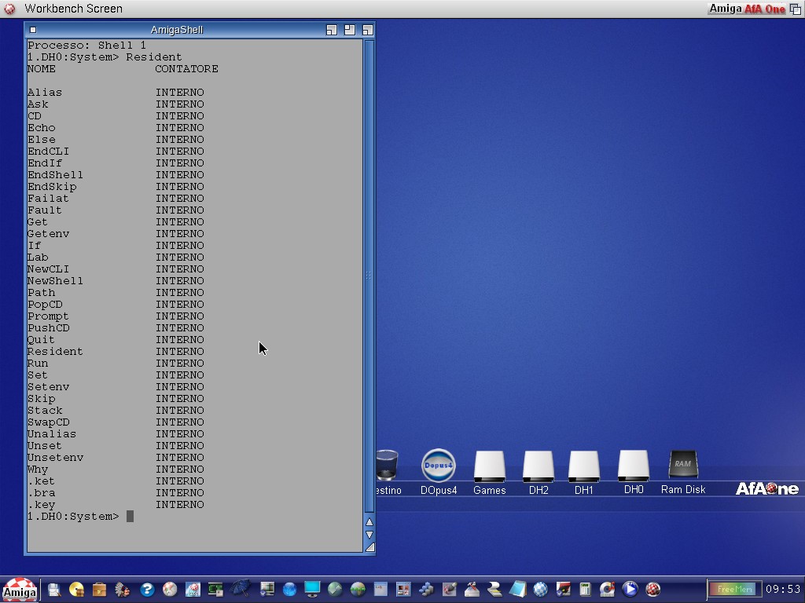This screenshot has height=603, width=805.
Task: Click the AmigaShell scroll up arrow
Action: click(x=369, y=522)
